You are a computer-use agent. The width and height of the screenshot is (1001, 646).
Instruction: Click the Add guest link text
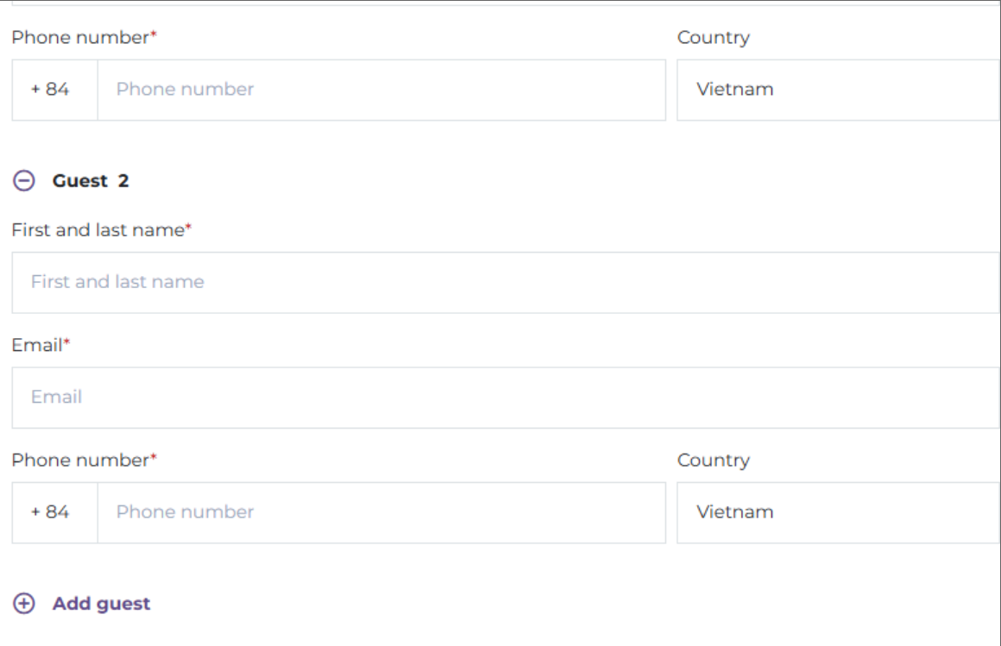click(101, 604)
